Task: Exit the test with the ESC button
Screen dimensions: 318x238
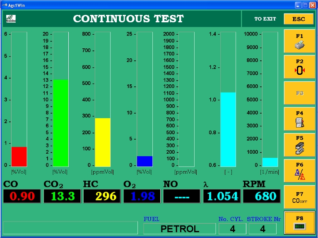Action: (299, 19)
